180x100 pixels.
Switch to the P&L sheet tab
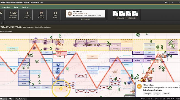pyautogui.click(x=10, y=99)
